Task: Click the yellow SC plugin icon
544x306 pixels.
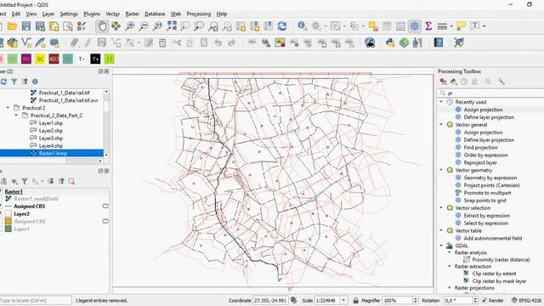Action: [40, 59]
